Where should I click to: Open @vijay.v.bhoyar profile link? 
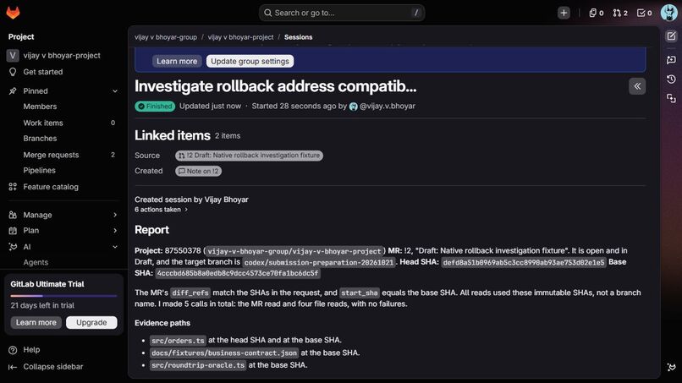click(387, 106)
